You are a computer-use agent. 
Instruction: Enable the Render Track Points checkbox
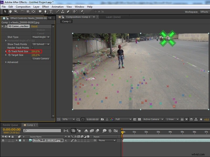(33, 48)
